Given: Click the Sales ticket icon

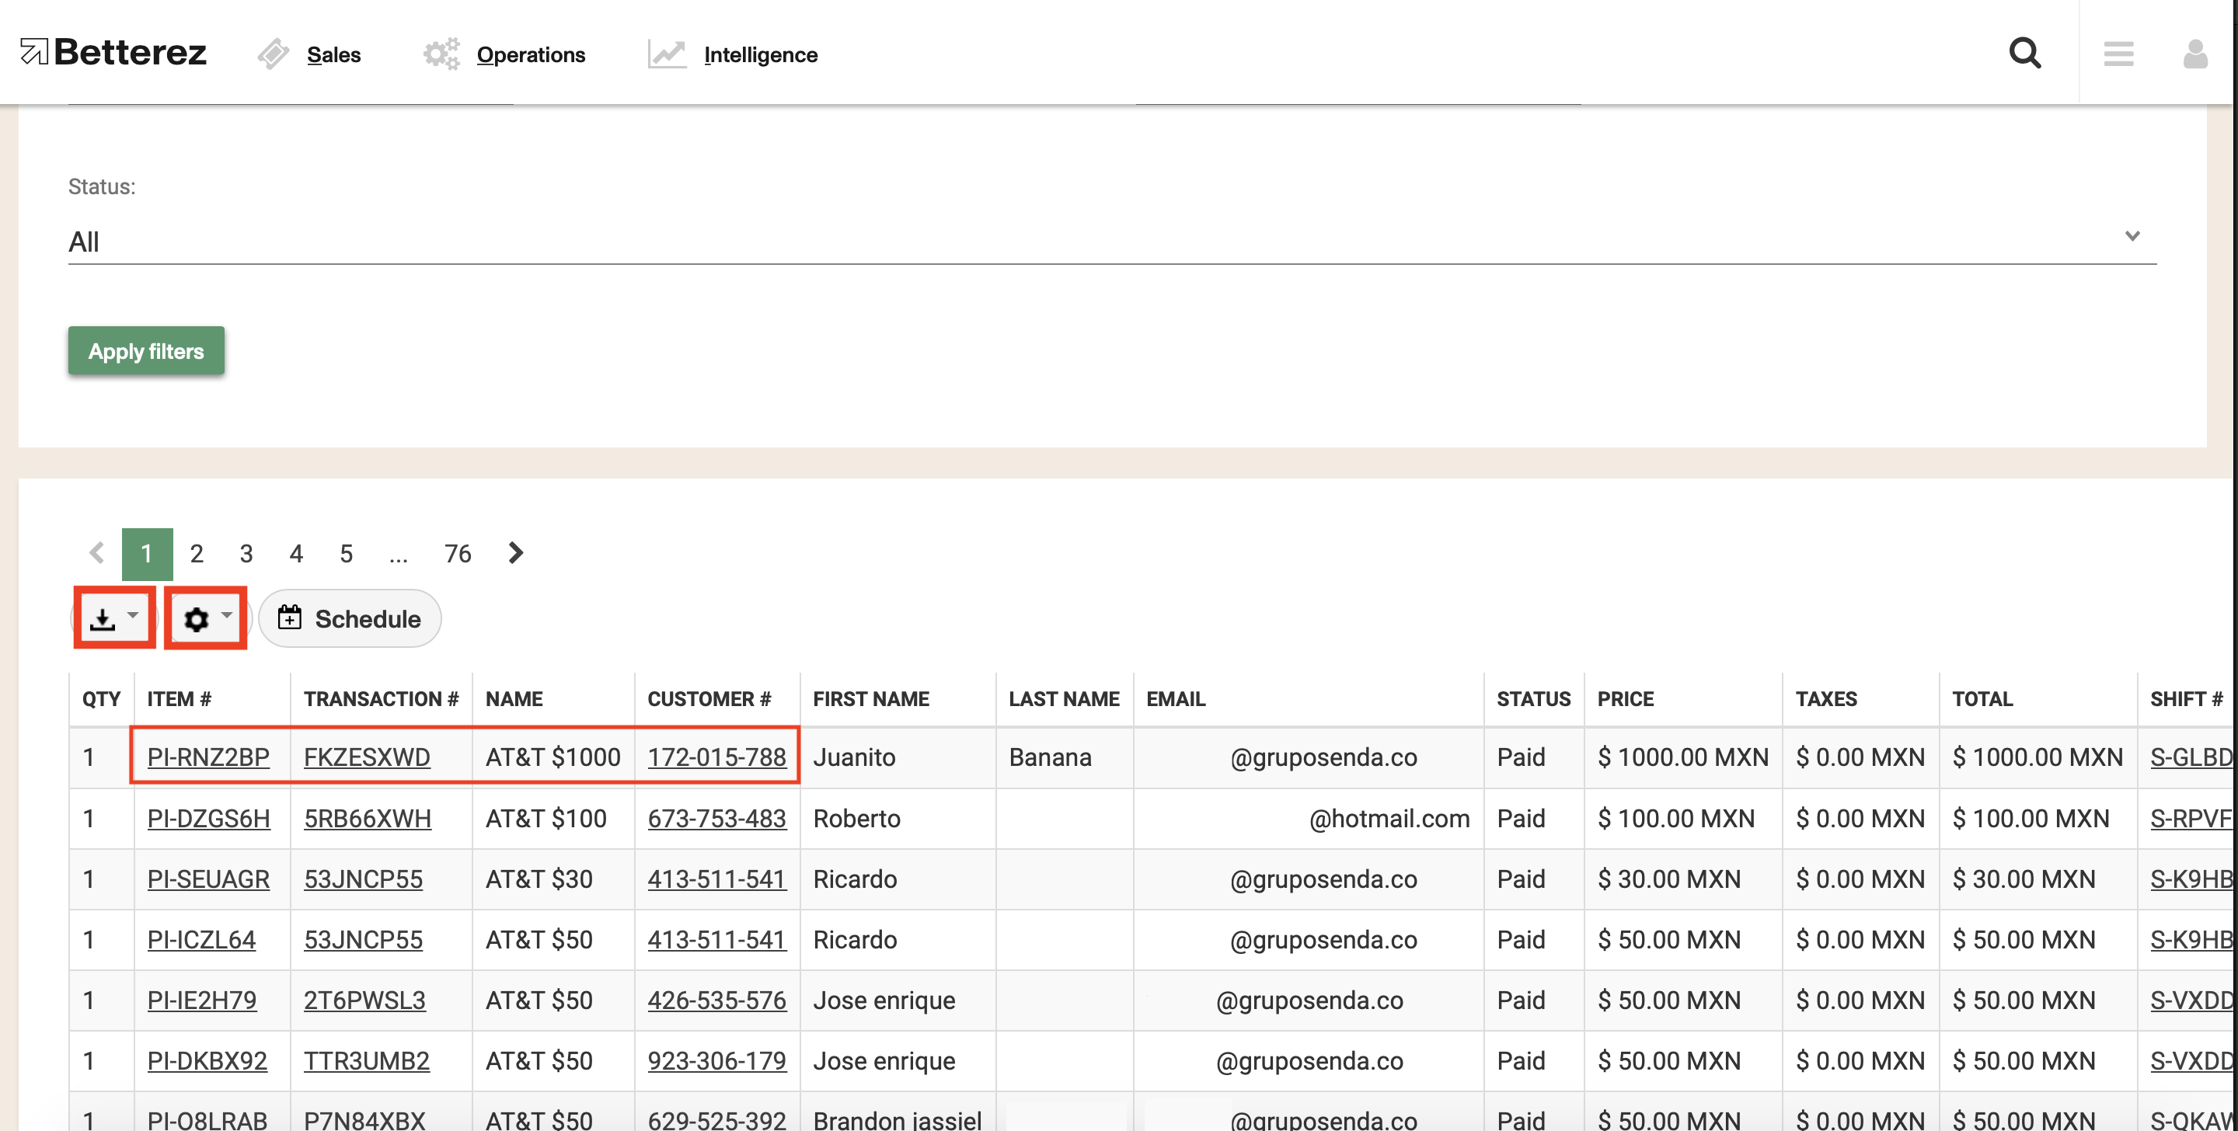Looking at the screenshot, I should 273,54.
